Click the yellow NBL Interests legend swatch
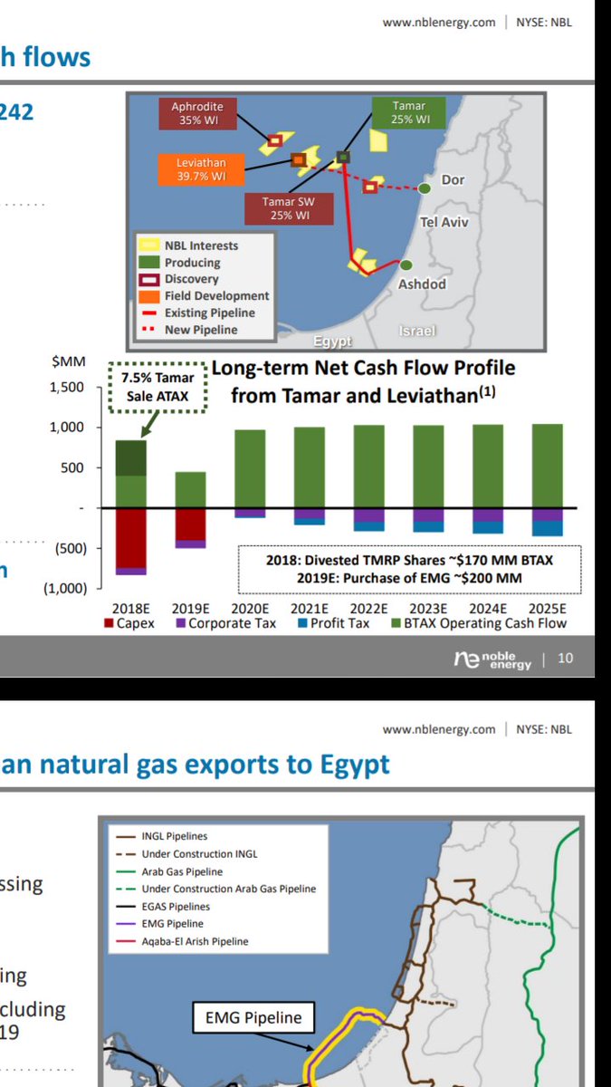This screenshot has height=1087, width=611. click(148, 245)
